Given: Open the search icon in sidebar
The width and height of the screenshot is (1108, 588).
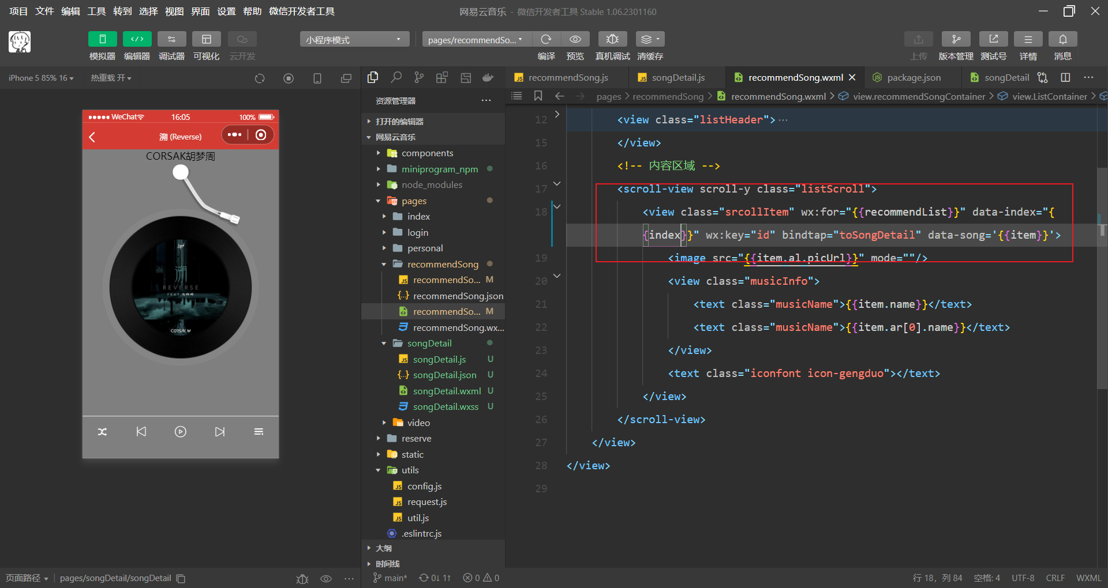Looking at the screenshot, I should tap(396, 77).
